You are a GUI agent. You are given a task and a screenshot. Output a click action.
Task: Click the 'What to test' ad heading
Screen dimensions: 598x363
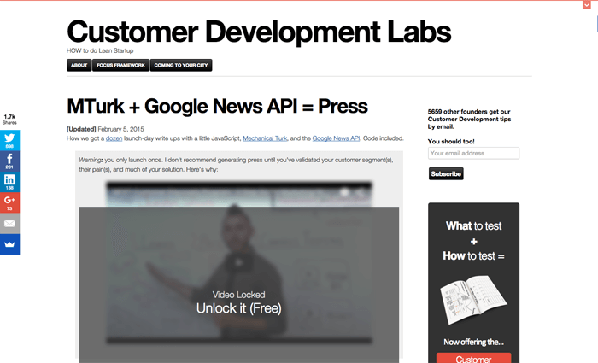point(473,226)
